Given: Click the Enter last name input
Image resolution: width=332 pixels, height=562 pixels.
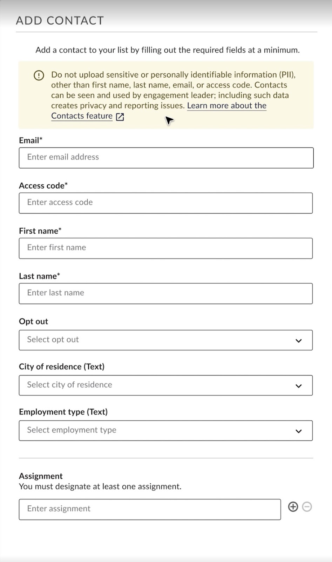Looking at the screenshot, I should 165,294.
